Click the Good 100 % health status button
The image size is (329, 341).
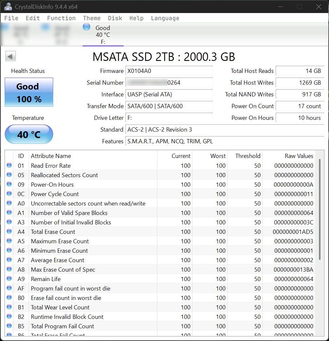tap(29, 92)
